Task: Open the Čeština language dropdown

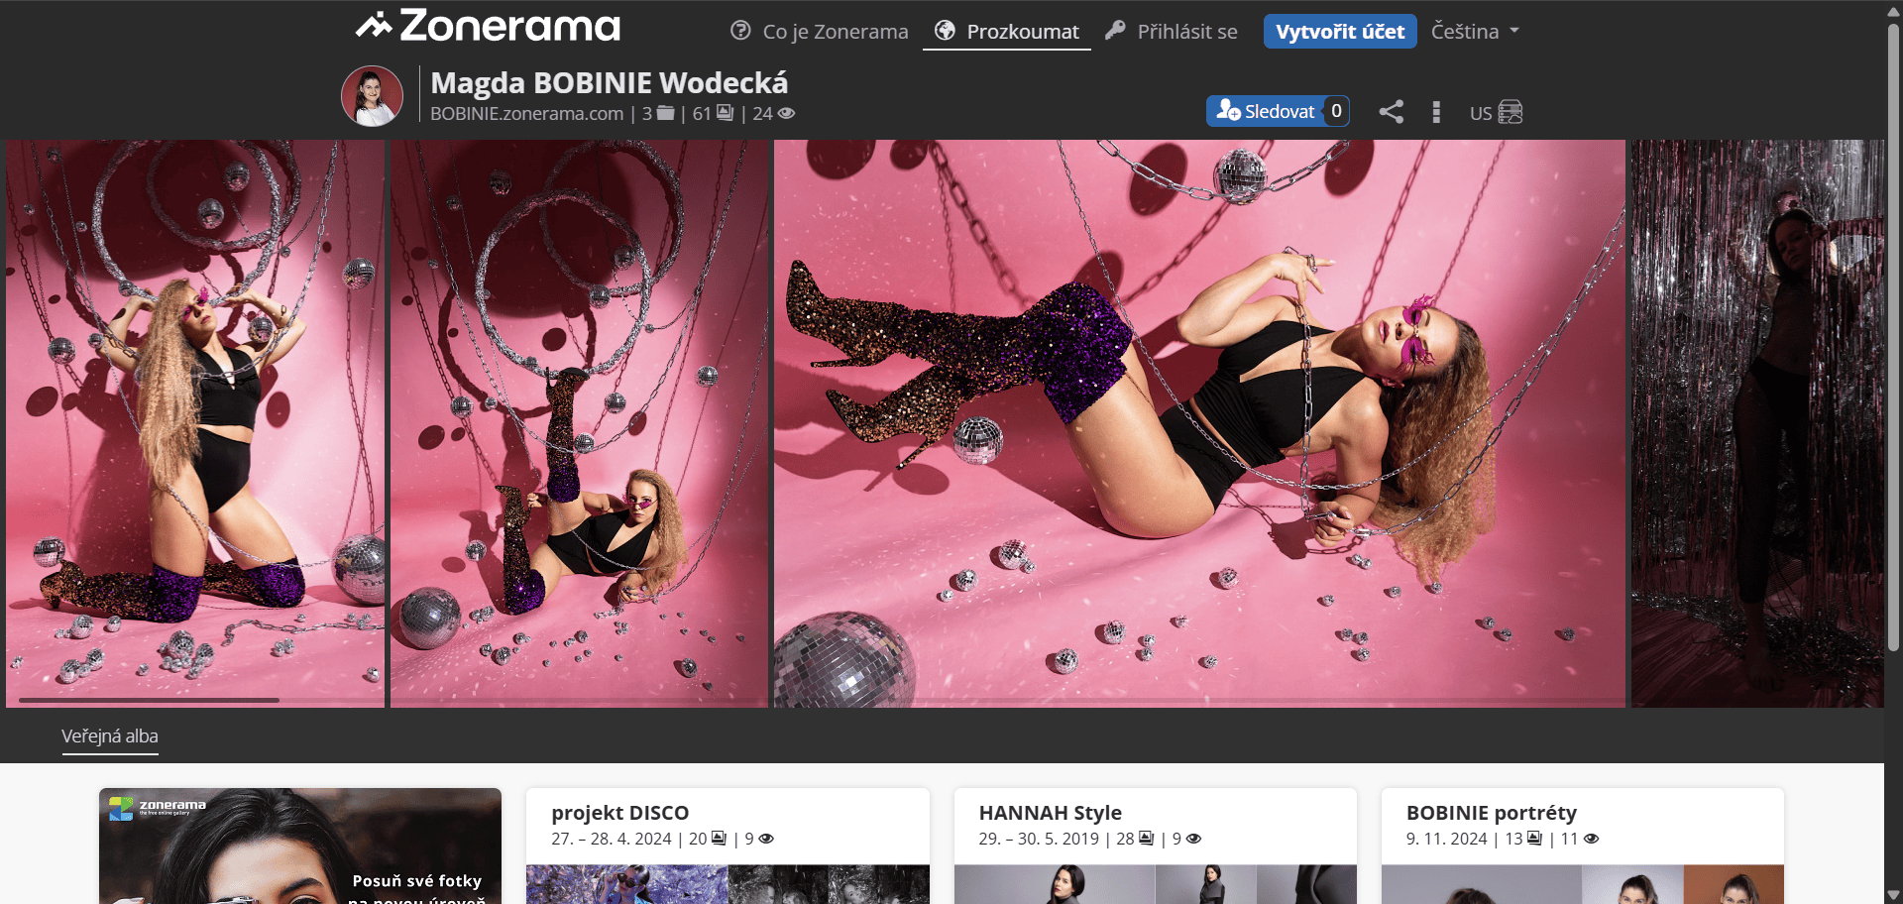Action: (x=1475, y=32)
